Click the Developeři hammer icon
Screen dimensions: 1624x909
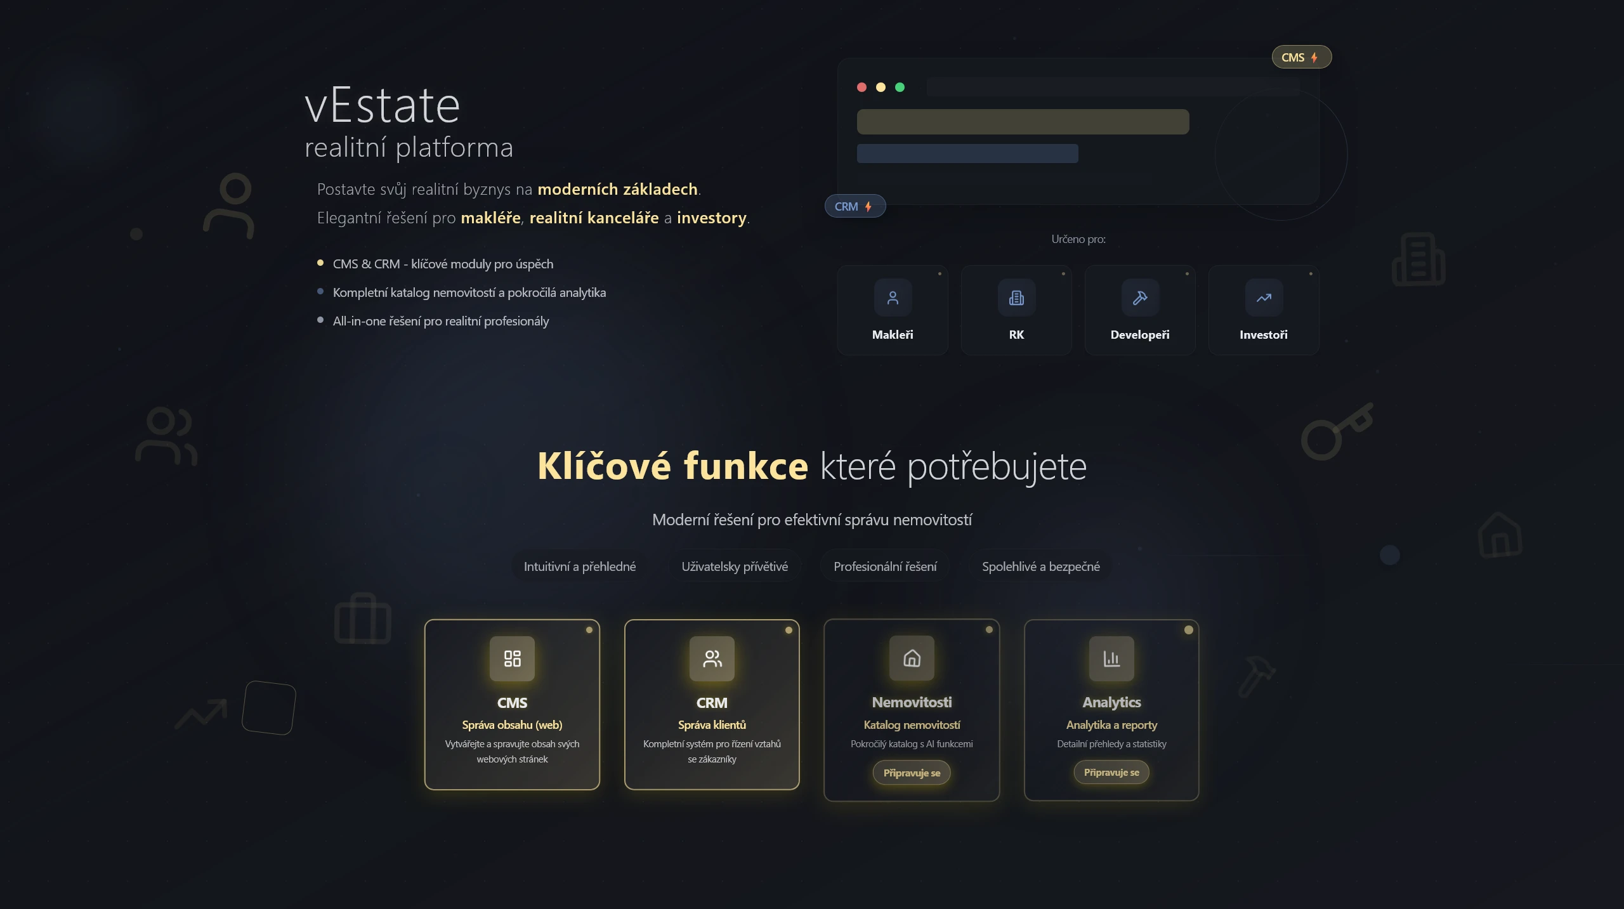tap(1140, 298)
